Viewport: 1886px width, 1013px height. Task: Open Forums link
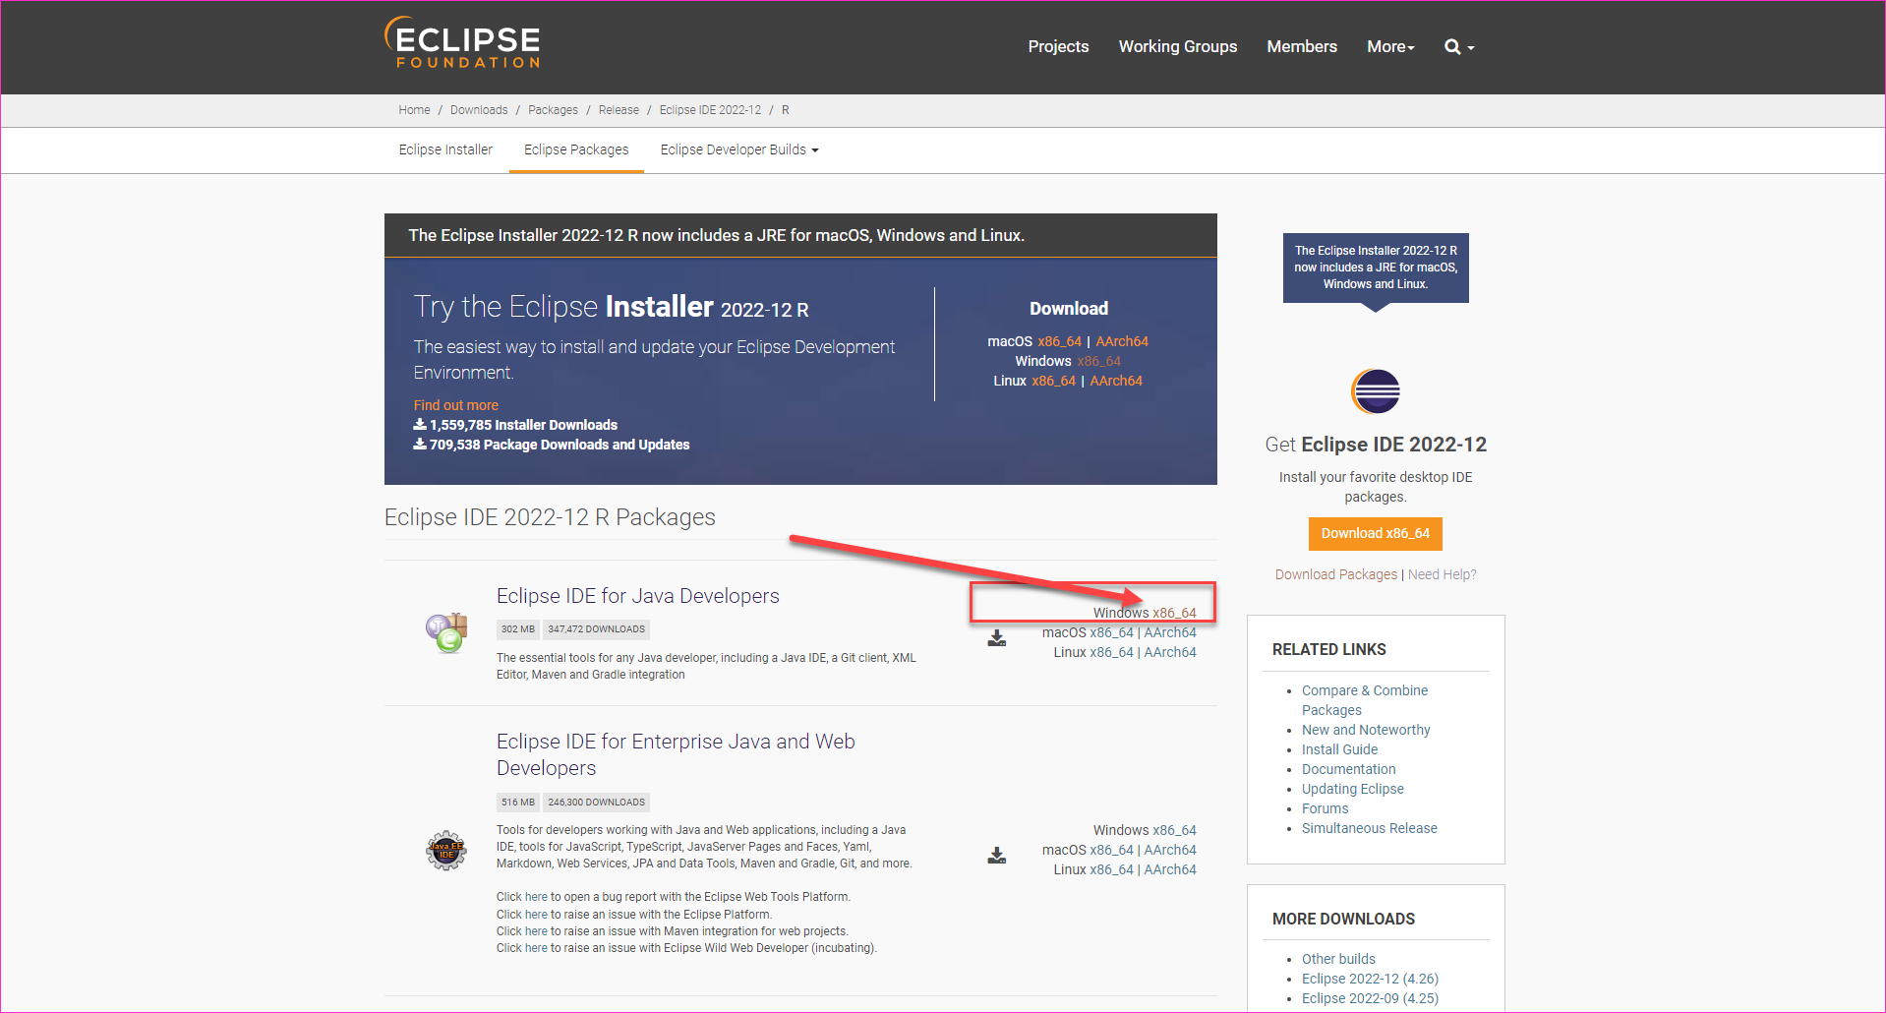pyautogui.click(x=1325, y=808)
